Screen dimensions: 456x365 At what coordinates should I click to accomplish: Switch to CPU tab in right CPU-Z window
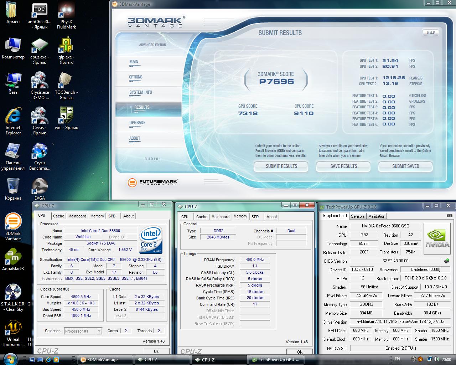[185, 217]
